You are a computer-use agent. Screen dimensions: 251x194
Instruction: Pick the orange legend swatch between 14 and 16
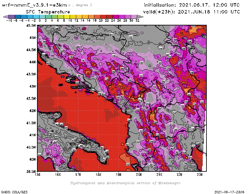point(85,17)
